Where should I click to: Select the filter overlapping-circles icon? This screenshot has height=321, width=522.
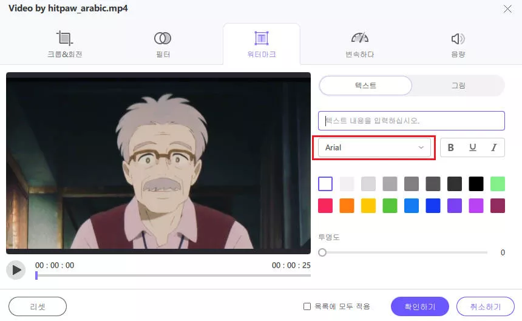[163, 38]
